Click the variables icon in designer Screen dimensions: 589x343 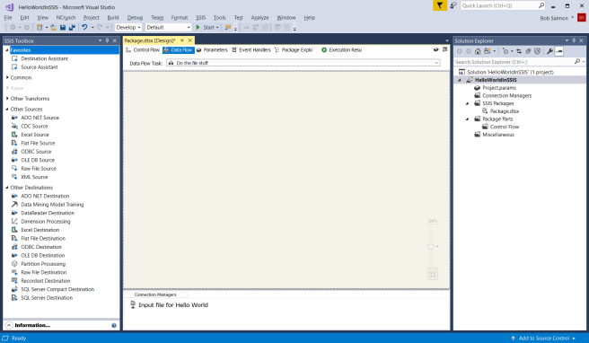pos(435,49)
